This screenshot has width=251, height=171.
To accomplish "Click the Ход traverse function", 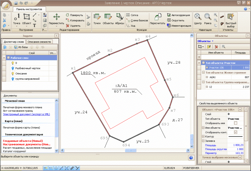I will pos(131,26).
